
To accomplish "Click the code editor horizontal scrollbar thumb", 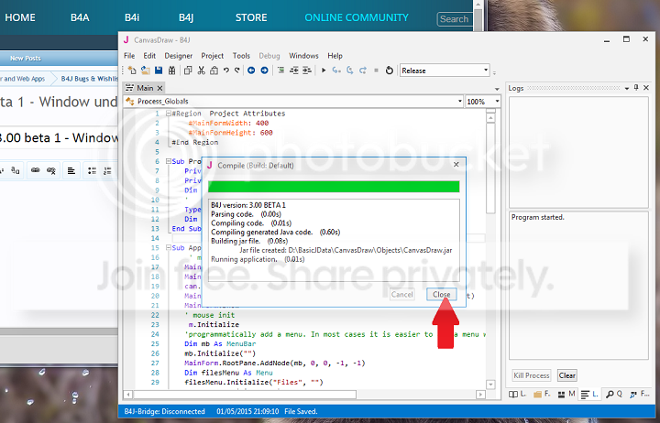I will click(x=245, y=395).
